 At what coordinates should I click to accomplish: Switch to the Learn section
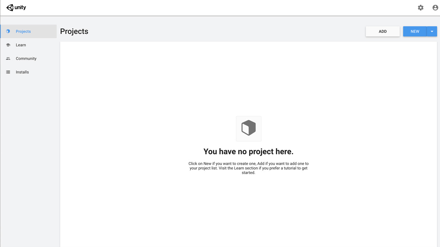(x=28, y=45)
